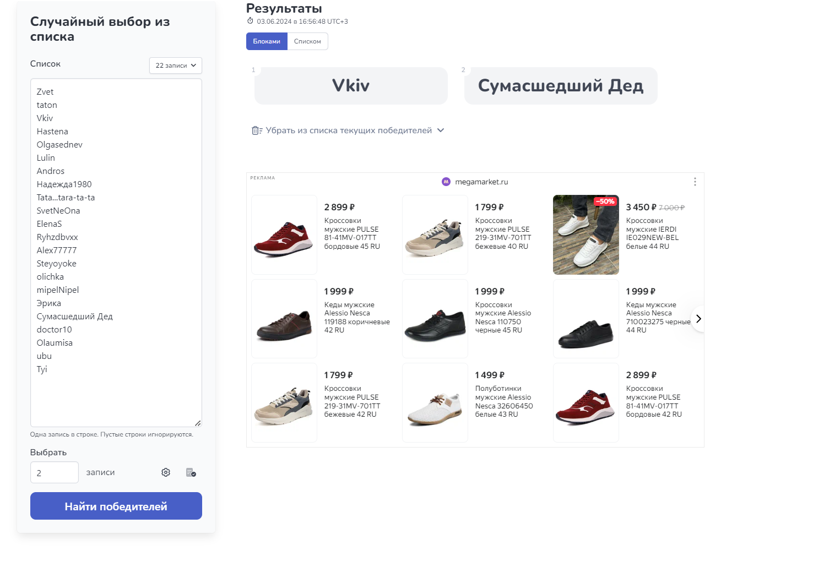Image resolution: width=824 pixels, height=578 pixels.
Task: Expand the Убрать из списка победителей chevron
Action: click(x=441, y=130)
